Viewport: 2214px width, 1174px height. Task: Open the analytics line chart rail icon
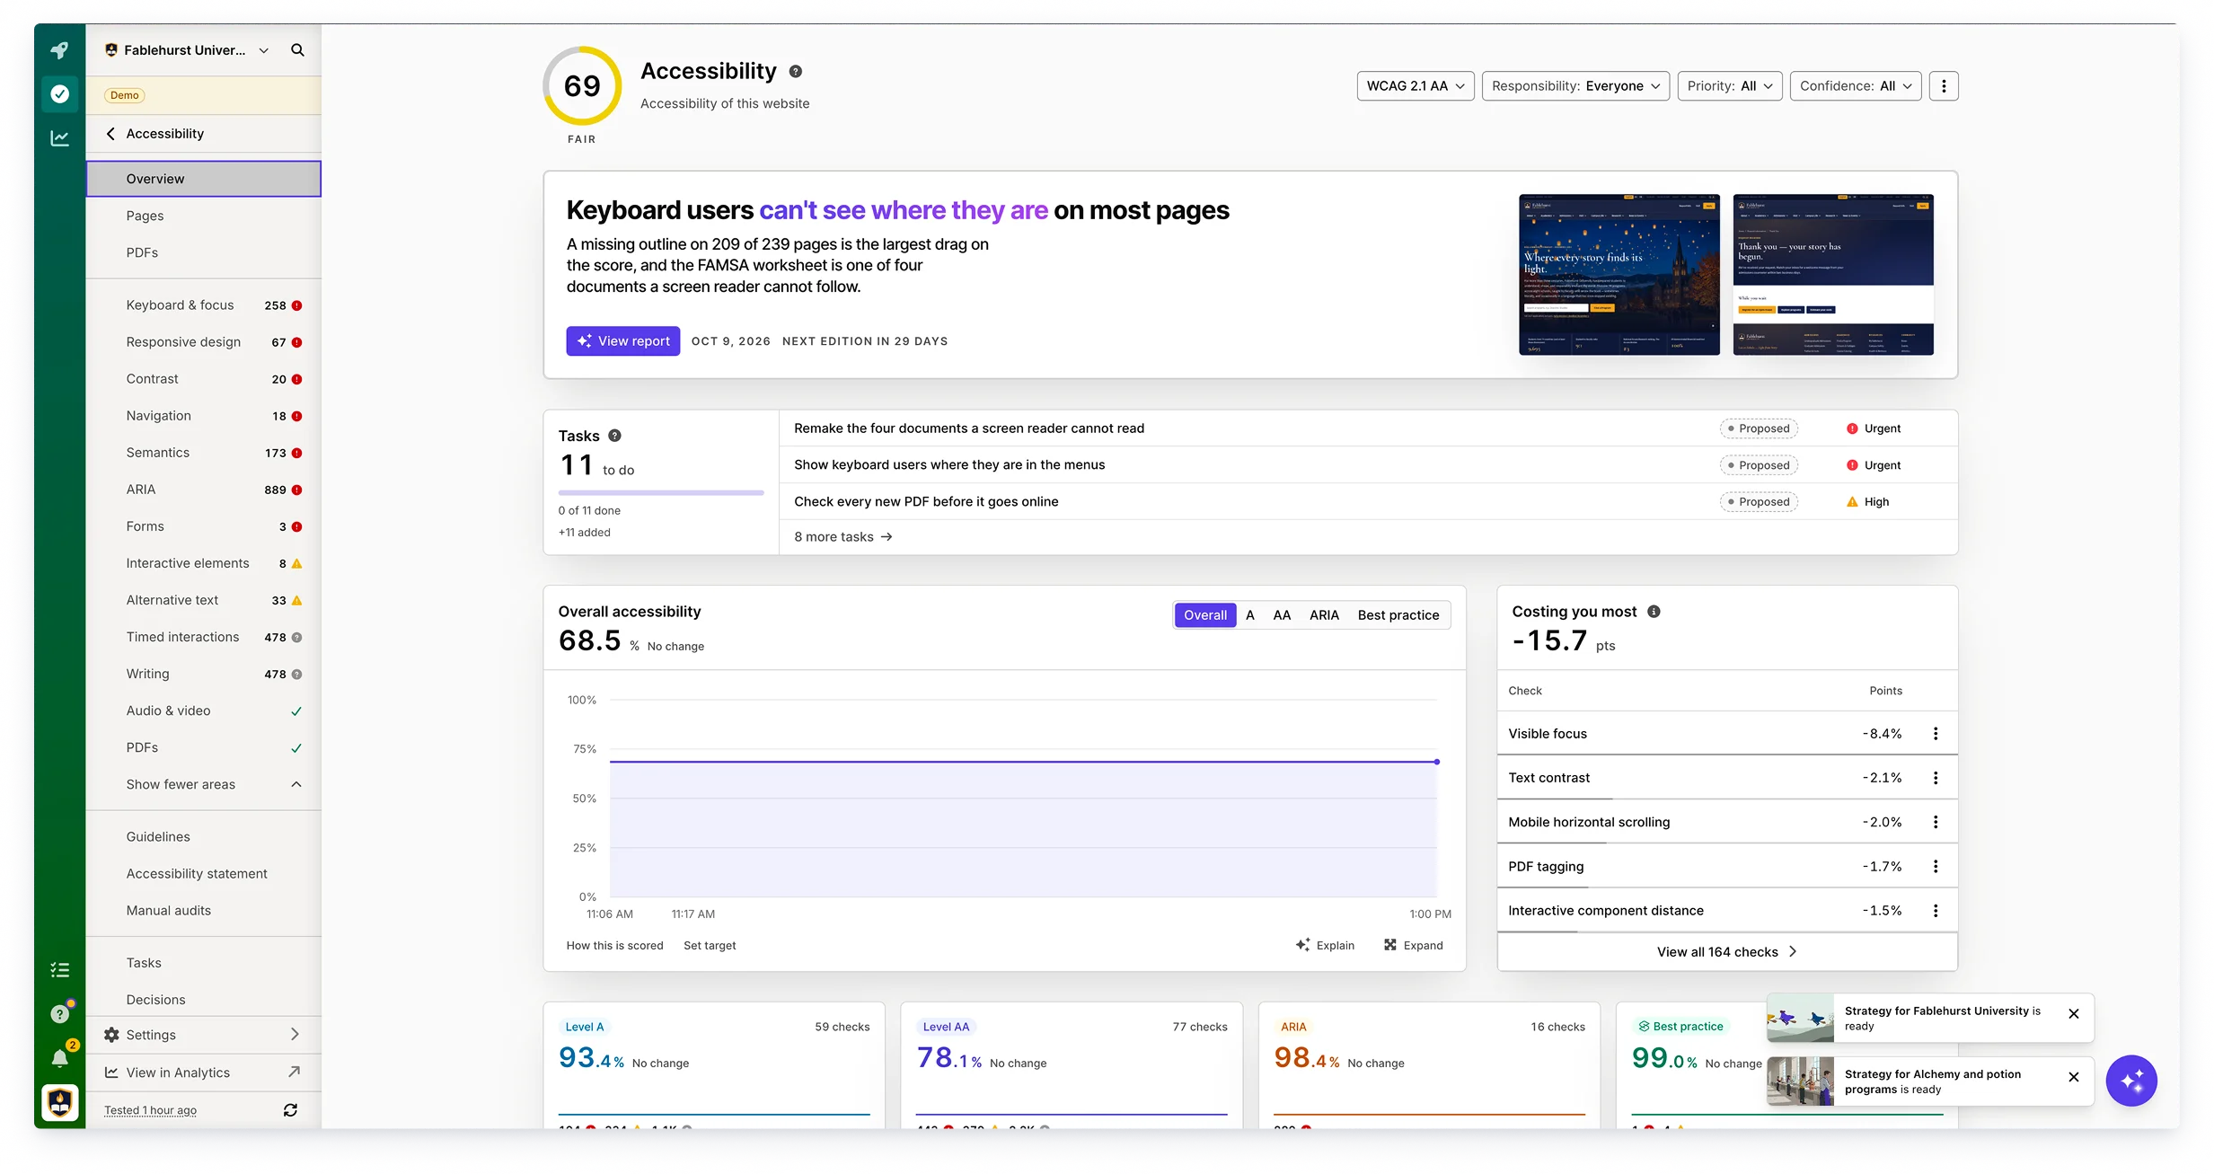click(x=59, y=137)
